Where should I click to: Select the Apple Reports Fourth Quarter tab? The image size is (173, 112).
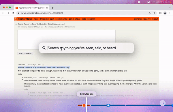tap(31, 8)
